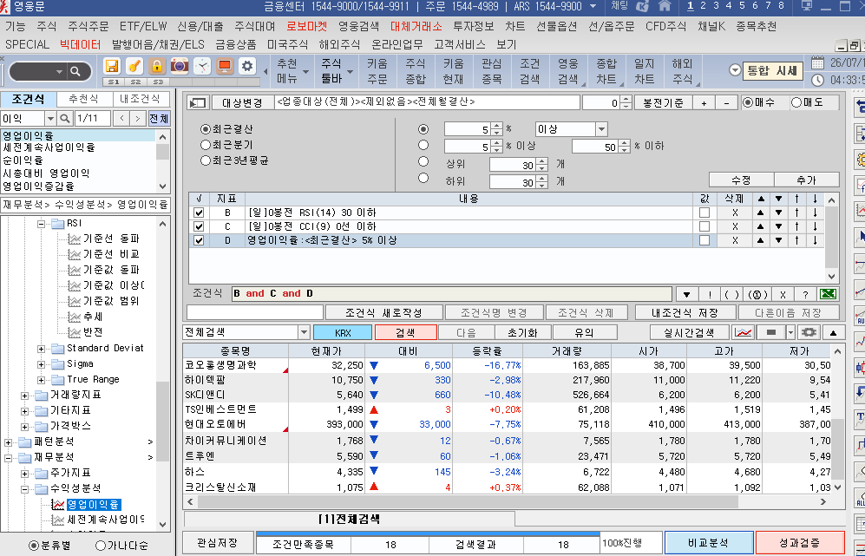The width and height of the screenshot is (865, 556).
Task: Open the 전체검색 dropdown
Action: [304, 332]
